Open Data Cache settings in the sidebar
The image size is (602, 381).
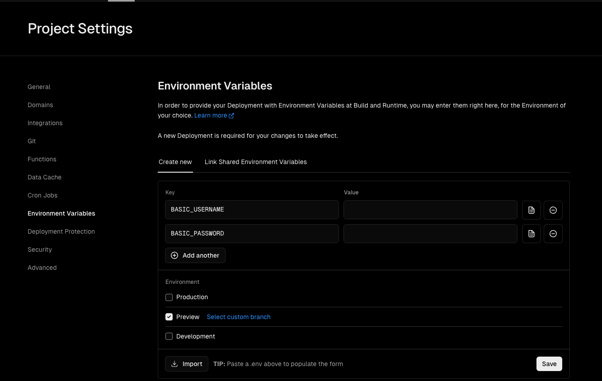pos(44,177)
